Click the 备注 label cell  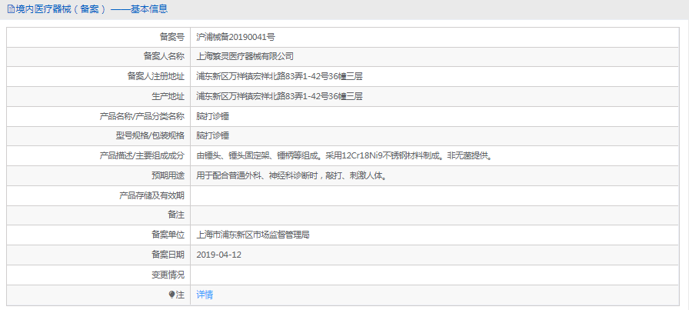pos(98,215)
